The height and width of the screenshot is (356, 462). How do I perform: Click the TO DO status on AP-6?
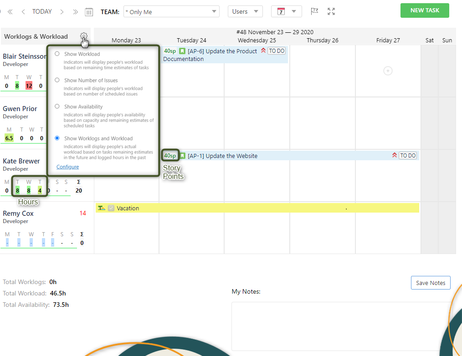coord(277,51)
